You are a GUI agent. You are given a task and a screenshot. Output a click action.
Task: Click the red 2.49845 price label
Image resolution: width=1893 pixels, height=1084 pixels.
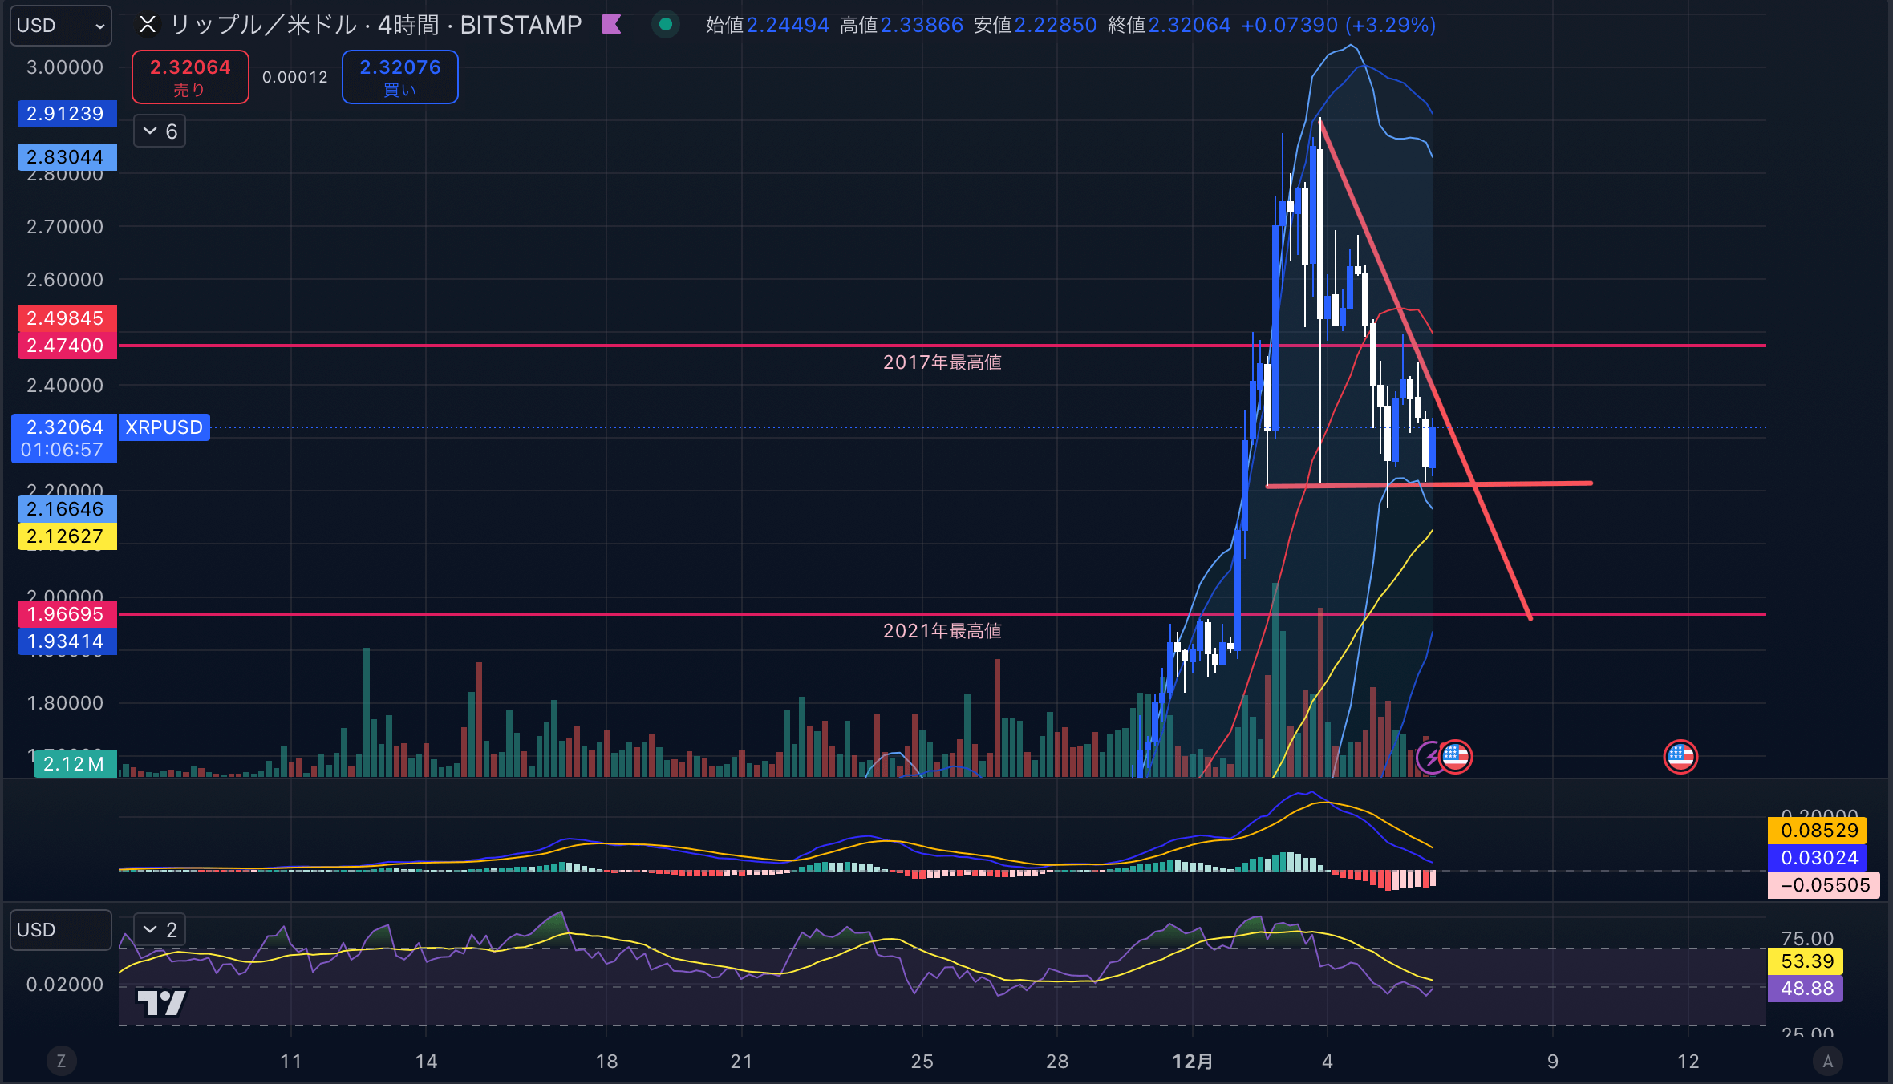(67, 318)
